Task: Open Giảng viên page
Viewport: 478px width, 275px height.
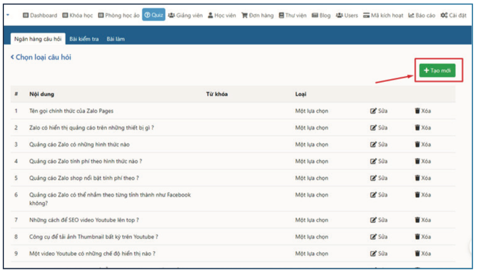Action: pos(185,15)
